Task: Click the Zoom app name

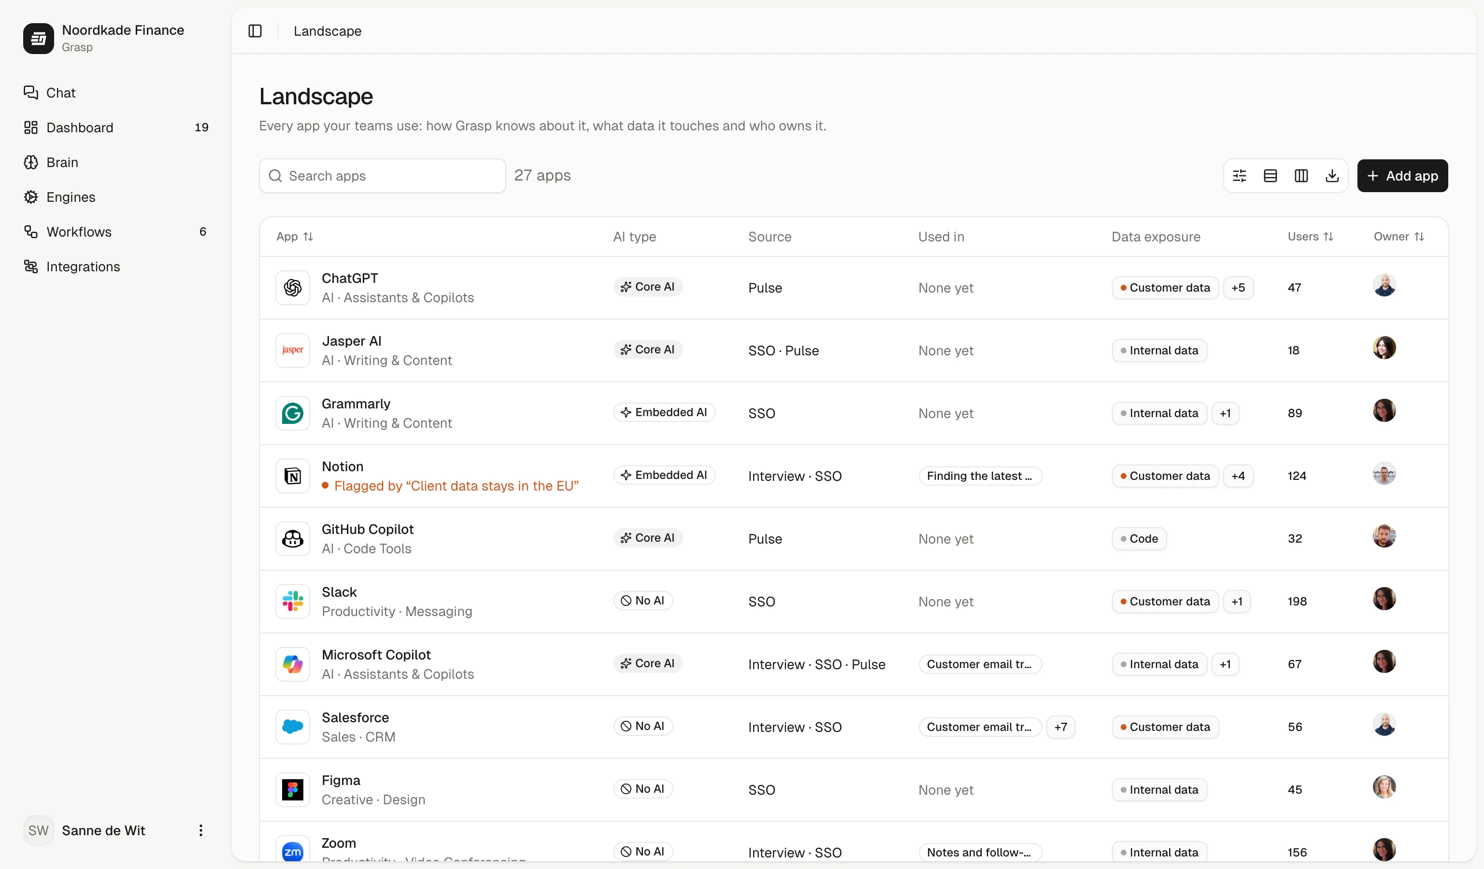Action: [x=339, y=843]
